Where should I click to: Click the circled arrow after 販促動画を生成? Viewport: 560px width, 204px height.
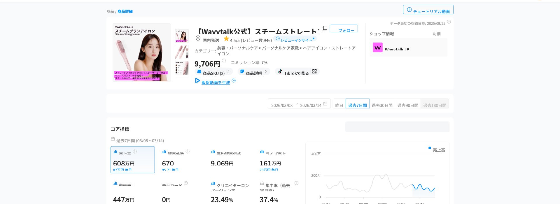pos(234,81)
